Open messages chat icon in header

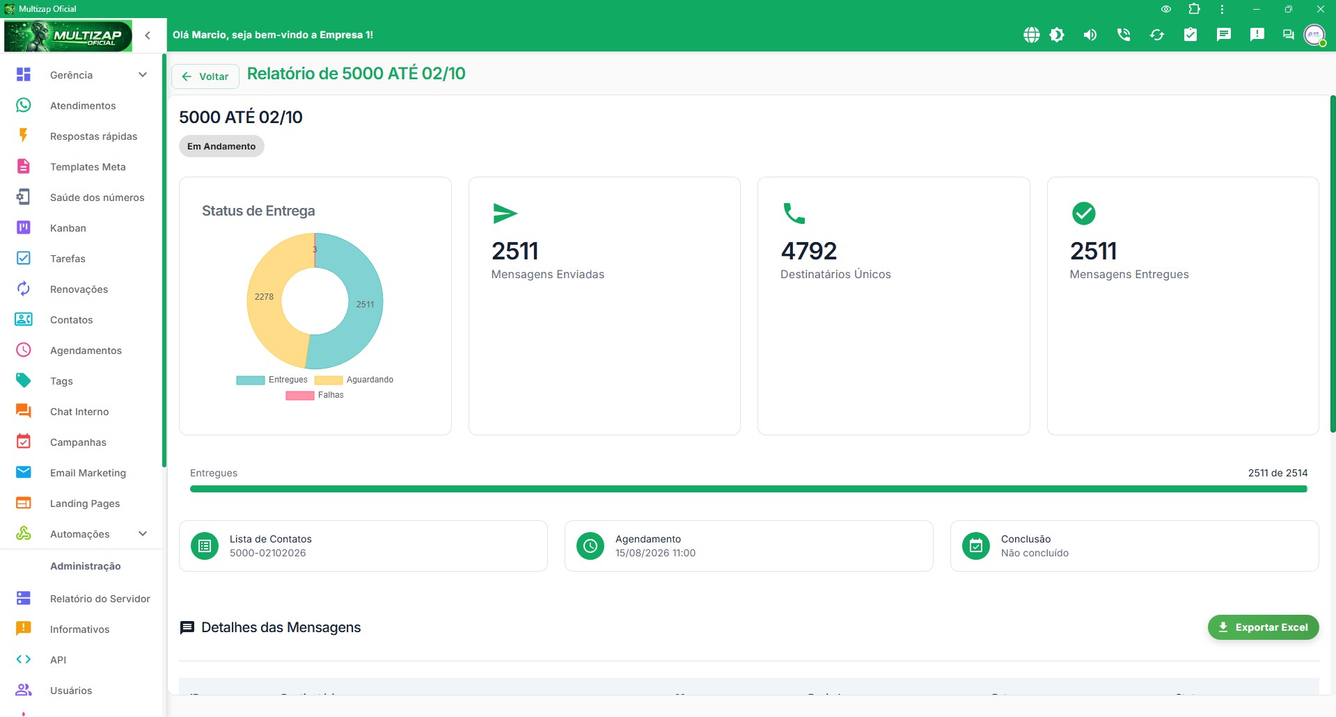[x=1224, y=35]
